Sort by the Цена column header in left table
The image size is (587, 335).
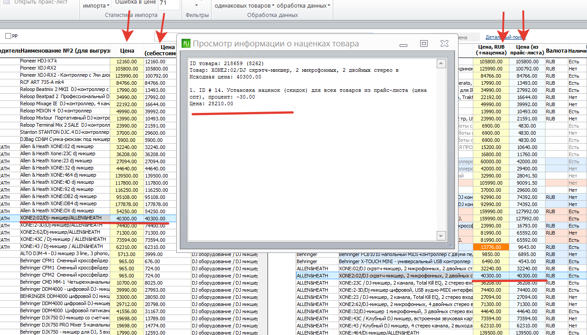127,51
